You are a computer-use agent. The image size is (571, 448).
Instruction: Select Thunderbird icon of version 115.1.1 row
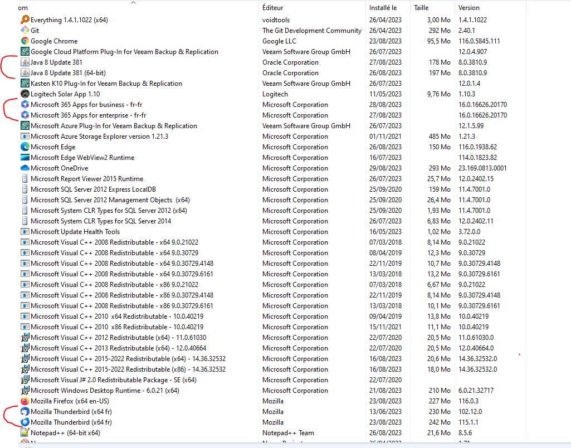click(x=25, y=422)
